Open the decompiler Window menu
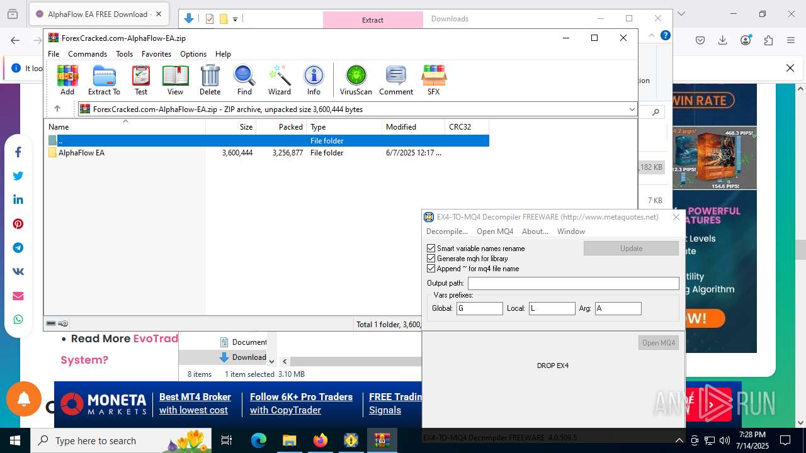This screenshot has width=806, height=453. (x=571, y=232)
